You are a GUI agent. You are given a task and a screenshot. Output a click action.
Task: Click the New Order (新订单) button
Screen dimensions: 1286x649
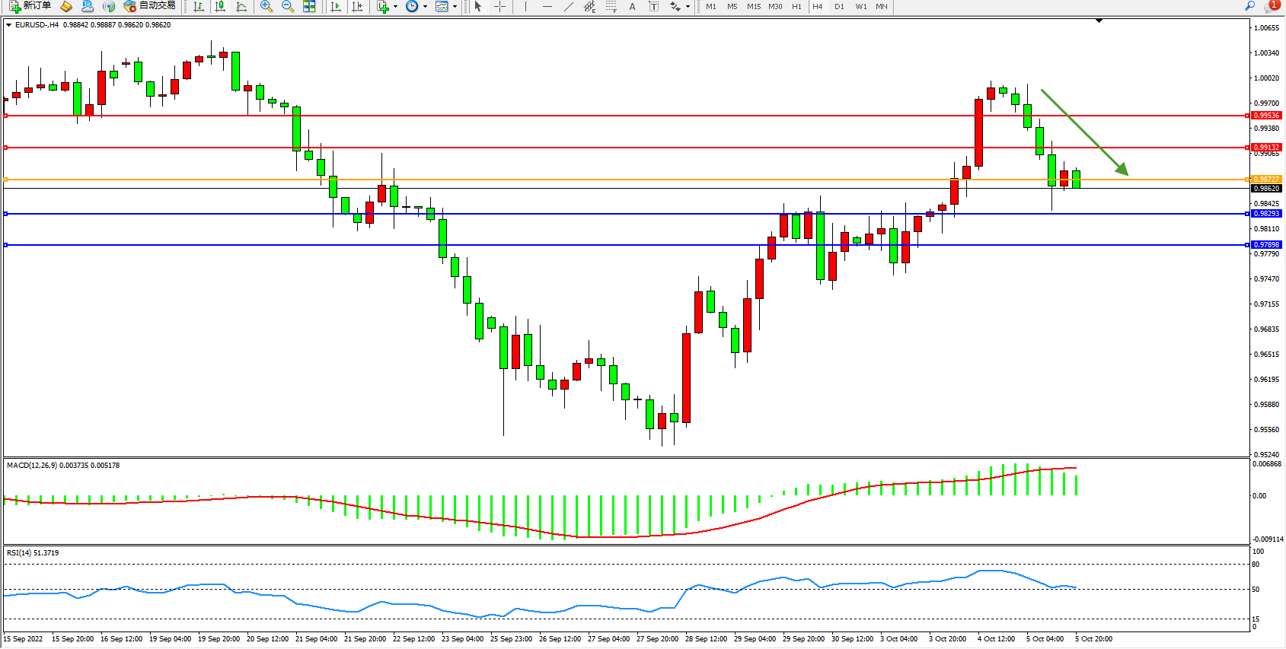[30, 6]
